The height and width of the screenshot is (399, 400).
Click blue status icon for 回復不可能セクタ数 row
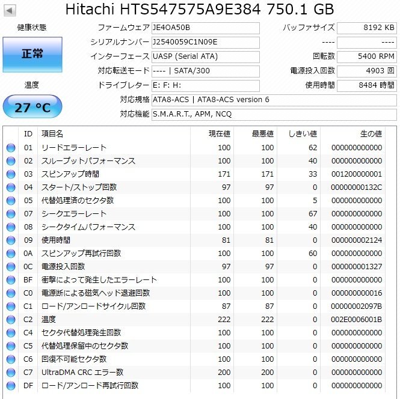(11, 359)
